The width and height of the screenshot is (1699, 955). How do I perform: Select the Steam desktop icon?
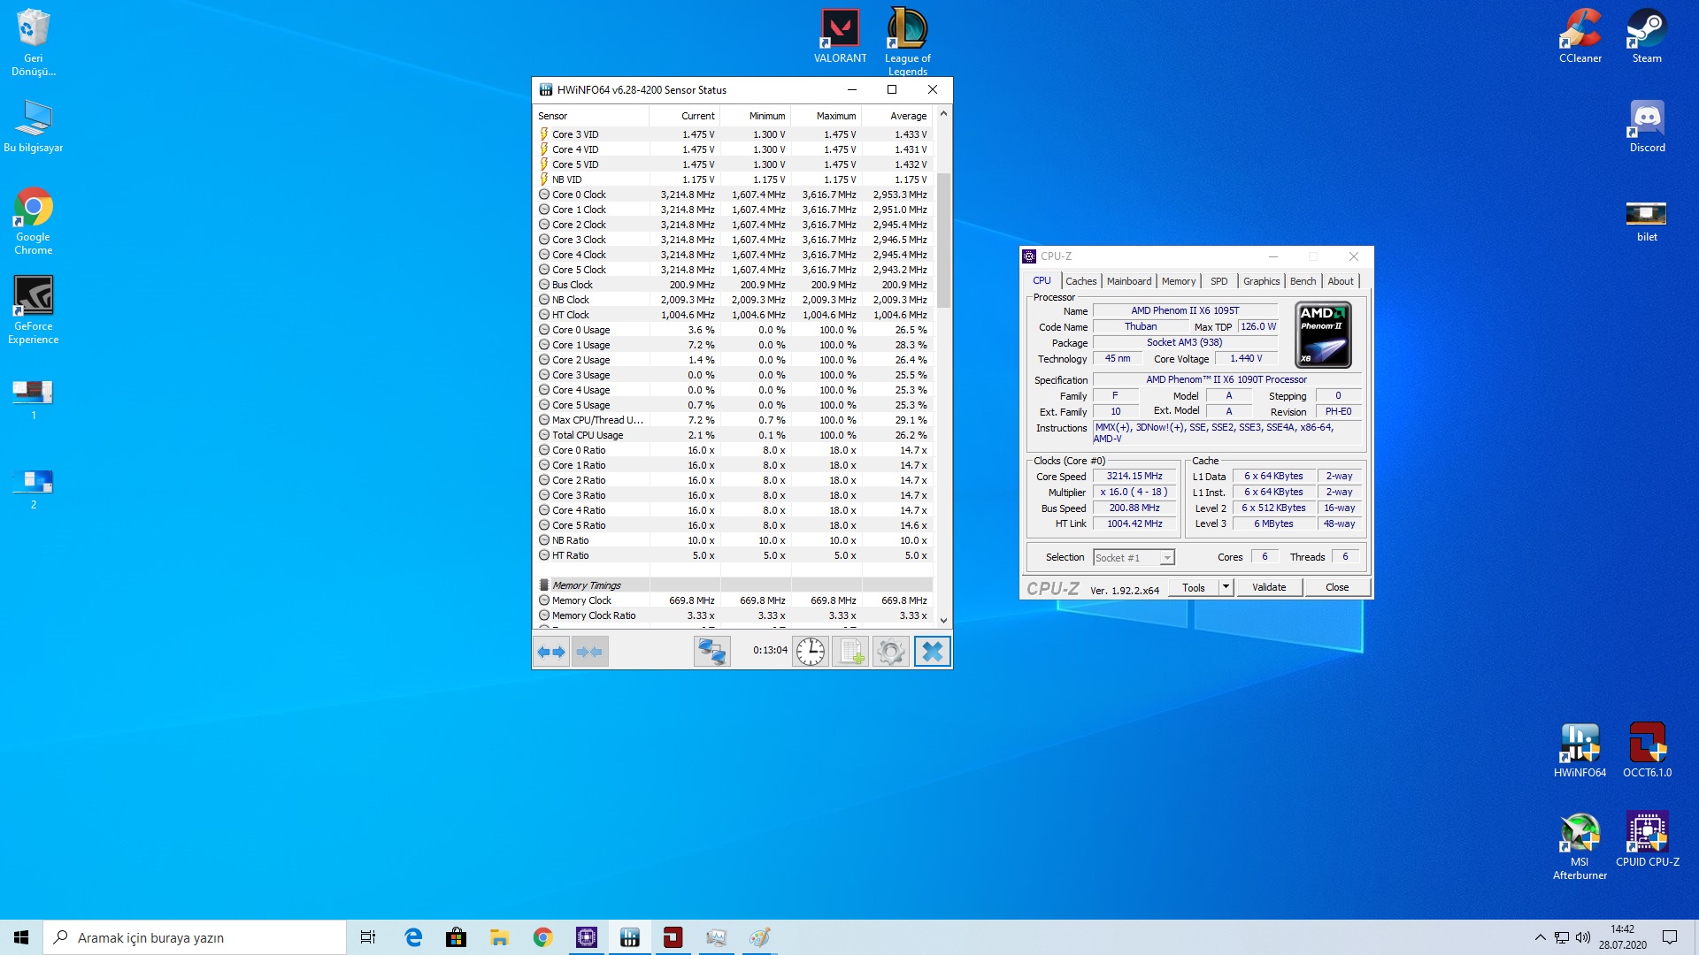tap(1647, 36)
